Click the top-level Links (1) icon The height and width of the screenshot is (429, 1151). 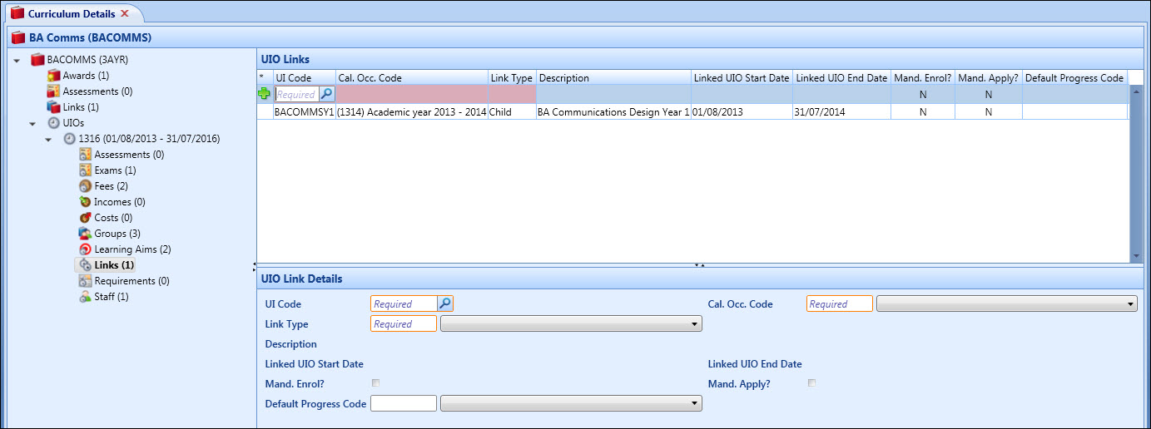click(53, 107)
